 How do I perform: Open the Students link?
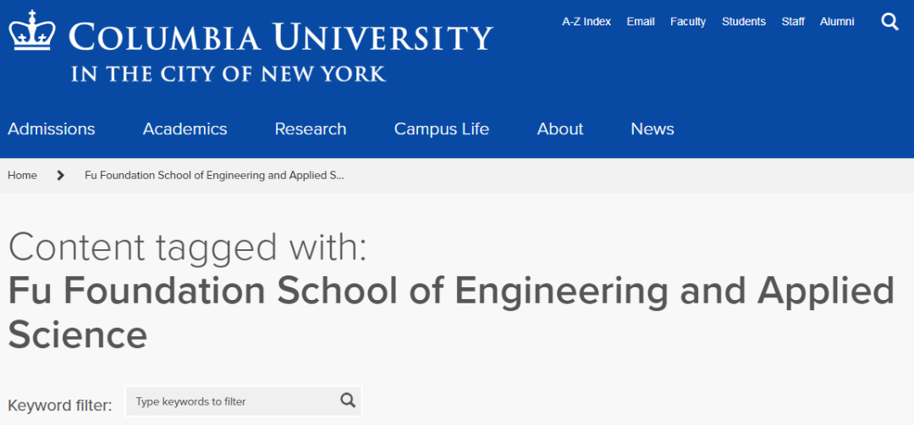coord(744,22)
